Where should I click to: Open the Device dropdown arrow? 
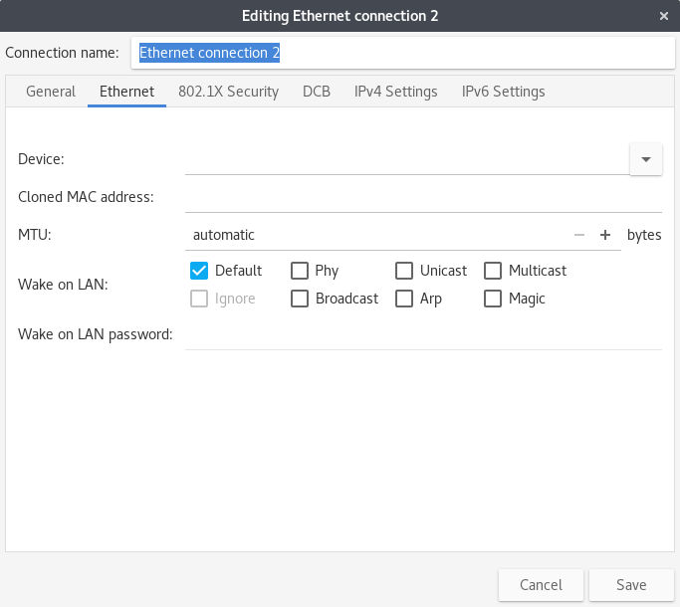[x=646, y=159]
